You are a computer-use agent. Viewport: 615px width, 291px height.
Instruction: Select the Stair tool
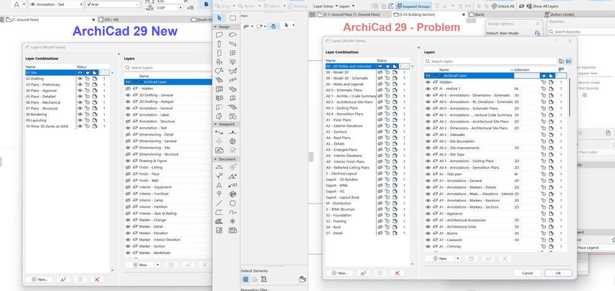click(219, 80)
